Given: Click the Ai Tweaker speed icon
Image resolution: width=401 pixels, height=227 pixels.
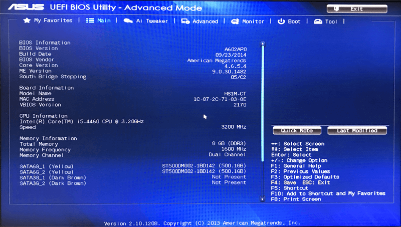Looking at the screenshot, I should point(128,21).
